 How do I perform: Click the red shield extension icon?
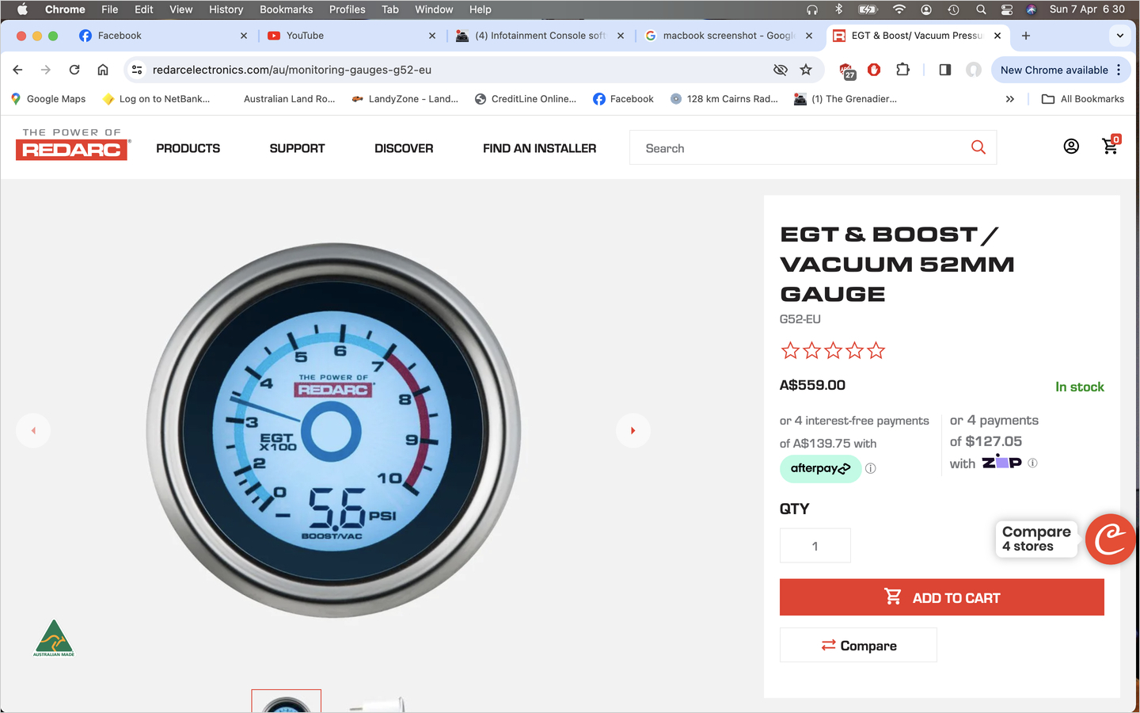click(874, 70)
